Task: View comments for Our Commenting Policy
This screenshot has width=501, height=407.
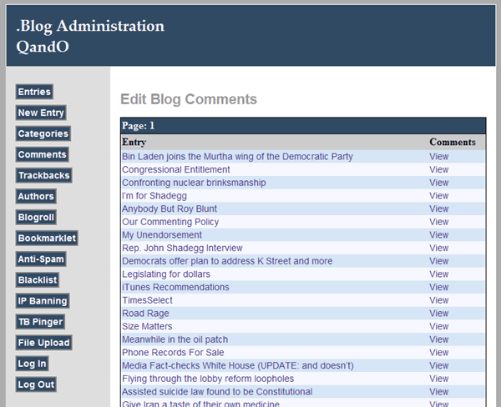Action: point(439,222)
